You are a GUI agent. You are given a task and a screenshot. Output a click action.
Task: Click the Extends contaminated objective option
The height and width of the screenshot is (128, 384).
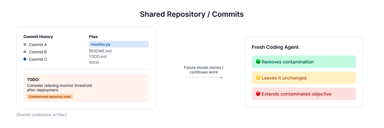304,94
